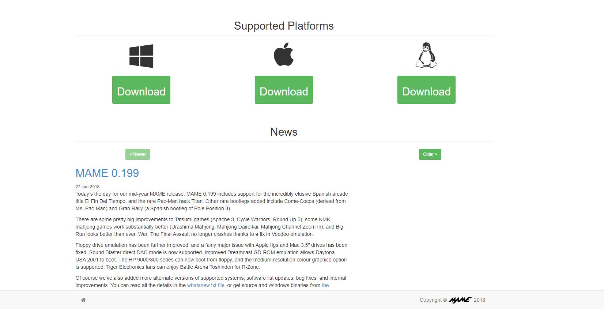Download MAME for Linux
The image size is (604, 309).
(426, 90)
